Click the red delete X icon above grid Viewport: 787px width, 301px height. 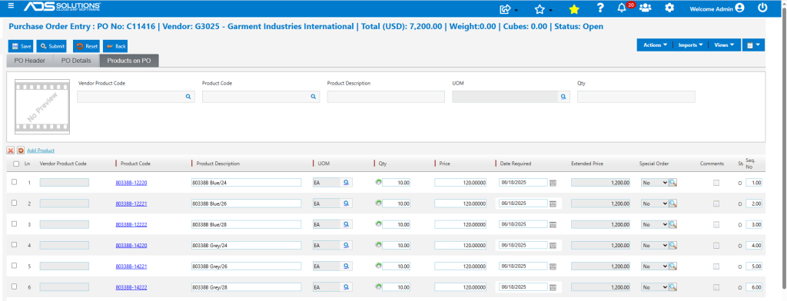11,150
